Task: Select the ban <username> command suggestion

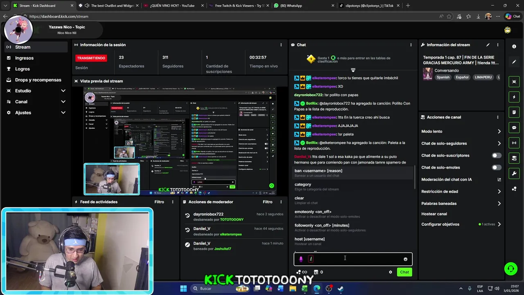Action: 353,173
